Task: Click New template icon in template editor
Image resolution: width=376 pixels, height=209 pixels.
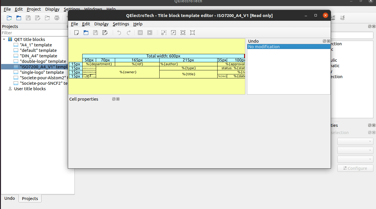Action: [x=76, y=33]
